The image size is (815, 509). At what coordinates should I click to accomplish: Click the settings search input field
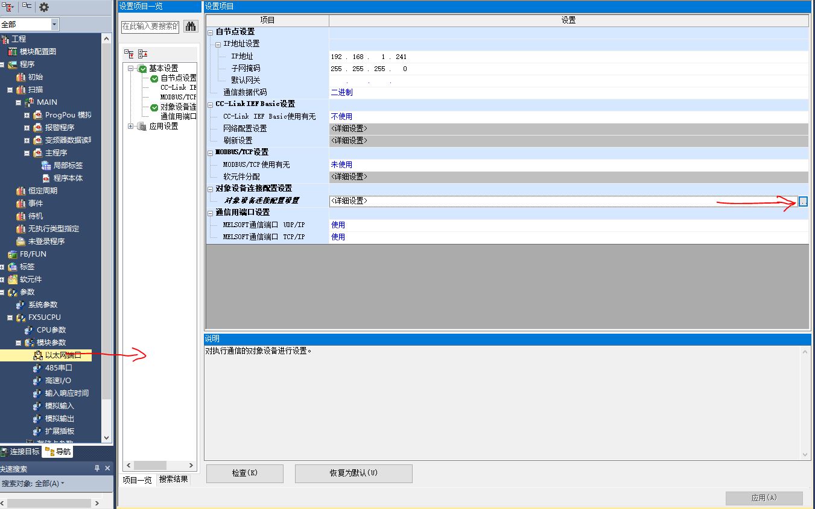click(x=150, y=27)
